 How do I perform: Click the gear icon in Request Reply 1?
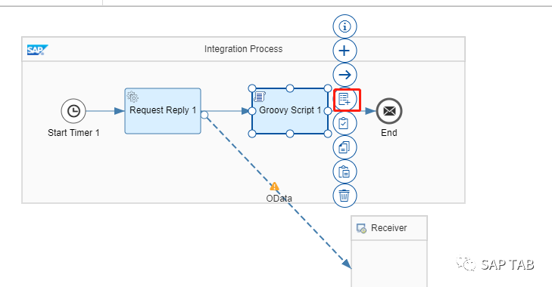[x=133, y=97]
